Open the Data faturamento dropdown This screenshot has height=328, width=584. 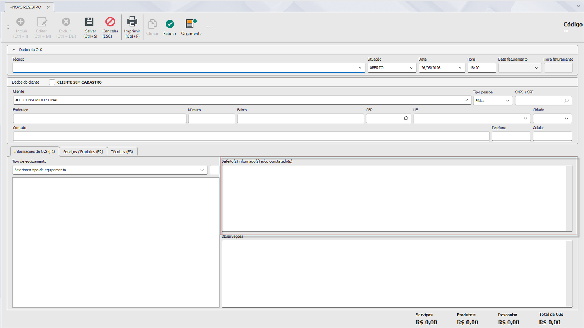tap(536, 68)
